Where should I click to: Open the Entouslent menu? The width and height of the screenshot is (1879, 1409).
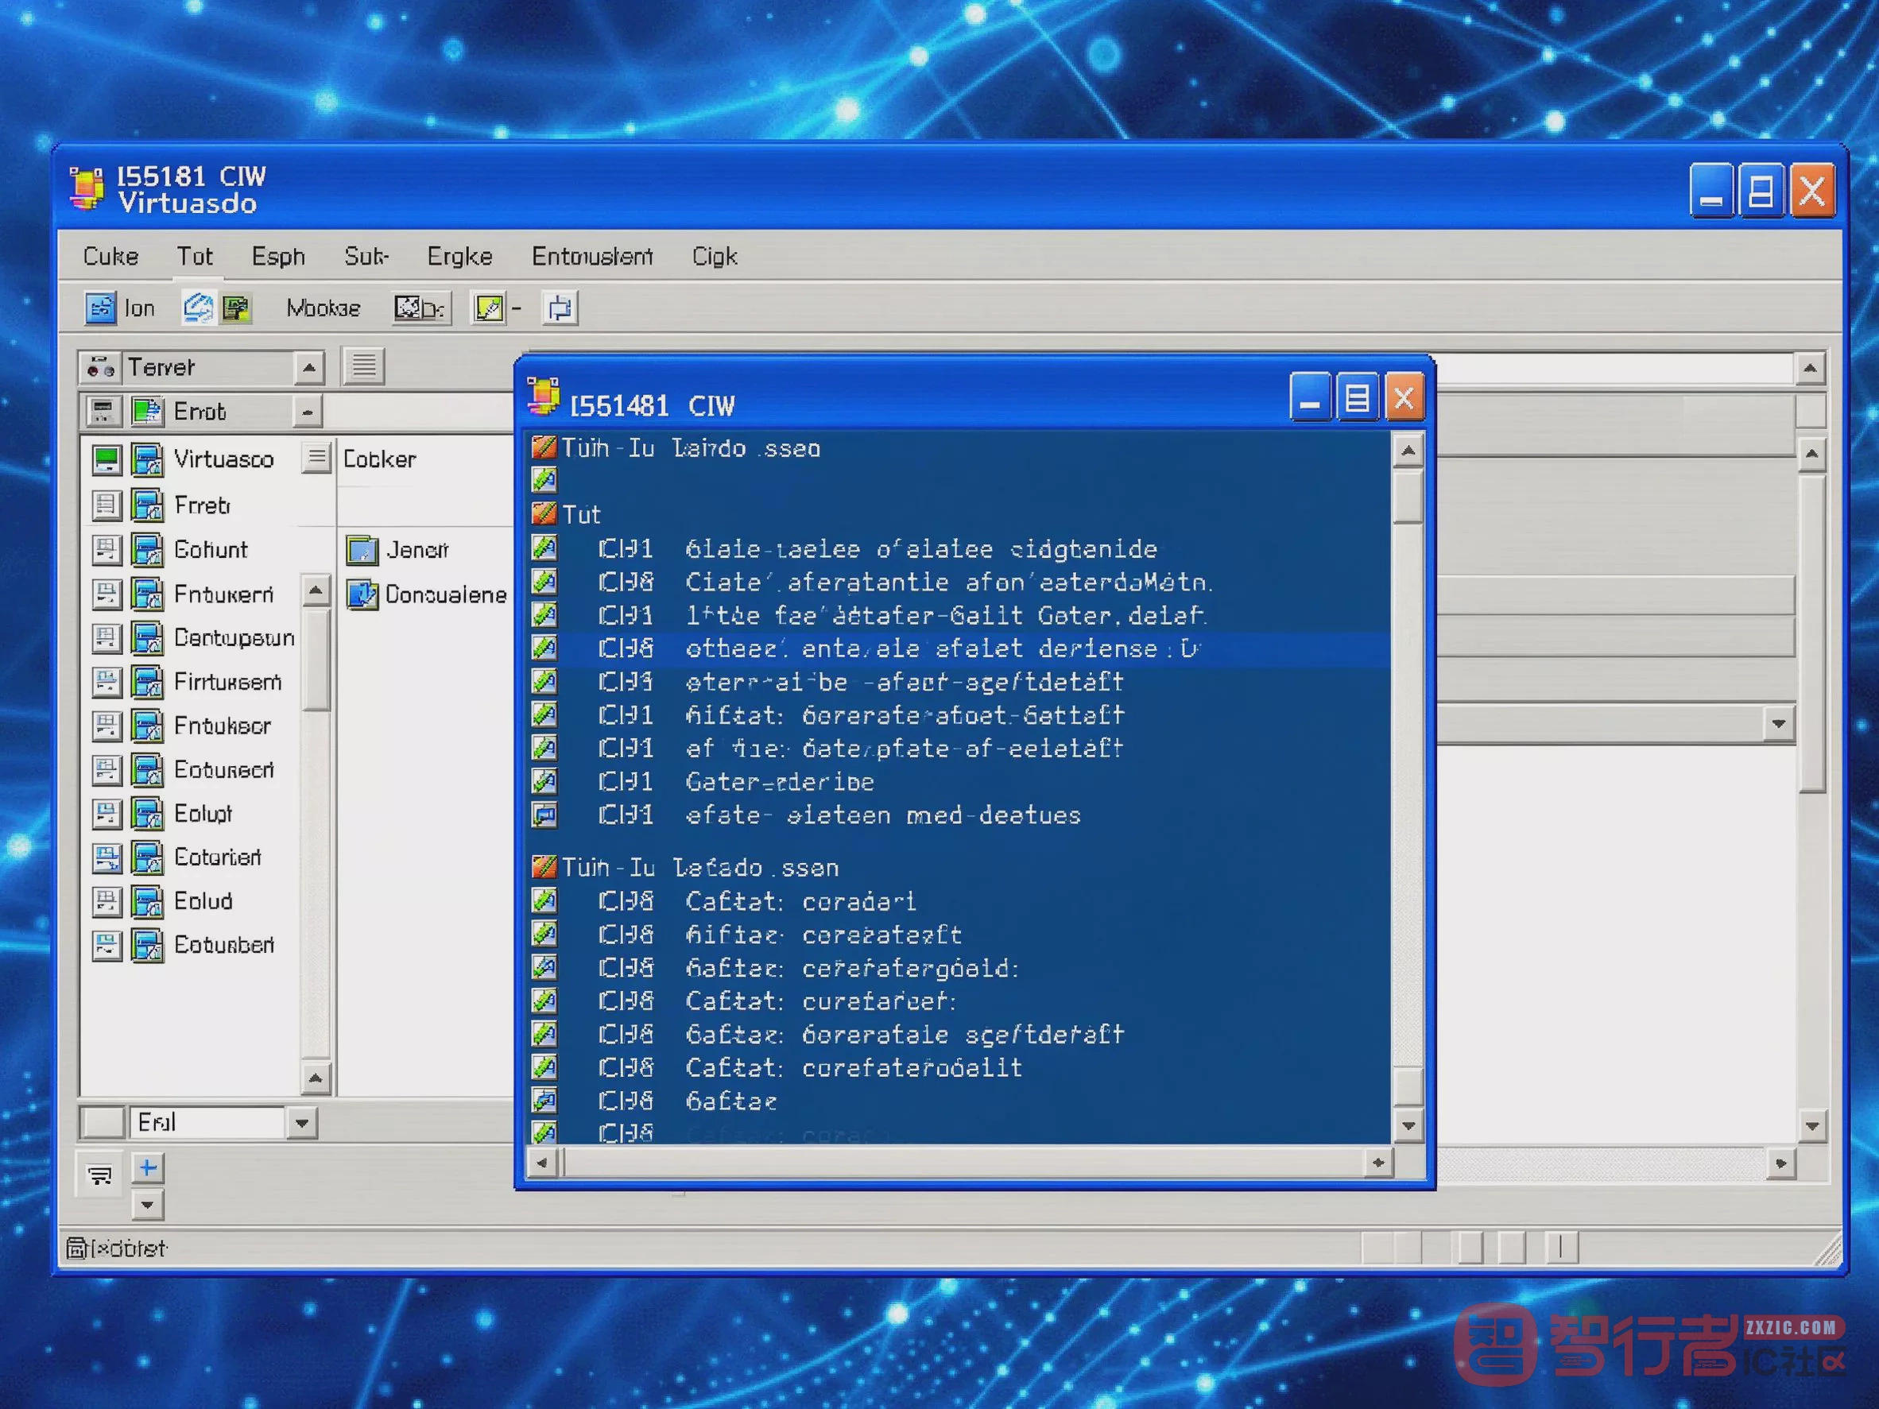pyautogui.click(x=592, y=256)
